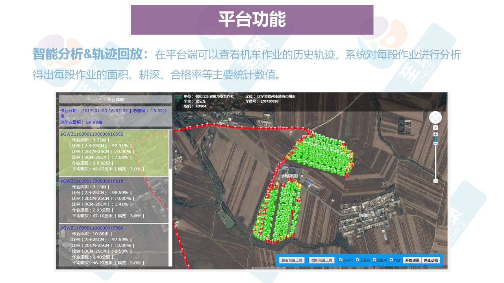Stop playback with 停止动画 button
504x283 pixels.
tap(431, 260)
